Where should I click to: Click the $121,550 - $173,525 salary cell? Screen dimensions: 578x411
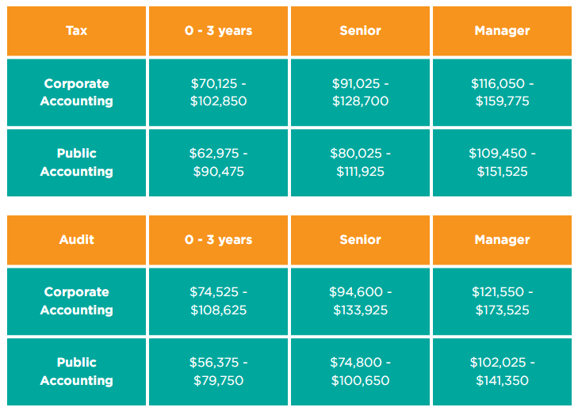tap(502, 301)
